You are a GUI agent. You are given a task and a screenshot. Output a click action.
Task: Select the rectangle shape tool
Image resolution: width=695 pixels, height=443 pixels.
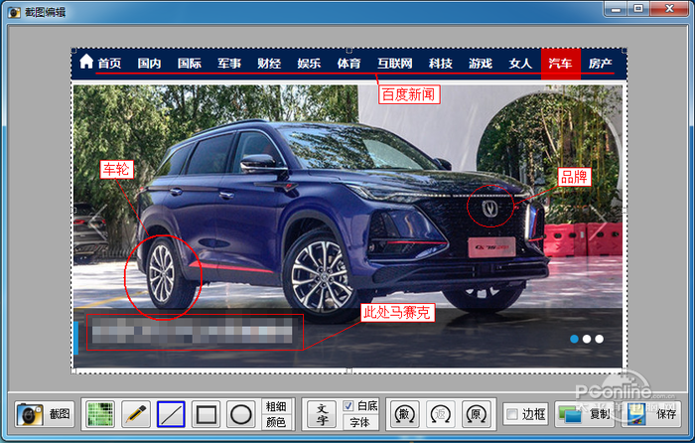[x=207, y=414]
